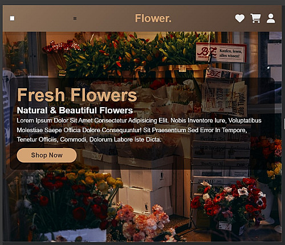Click the Lorem Ipsum description paragraph
The image size is (285, 245).
[x=139, y=130]
